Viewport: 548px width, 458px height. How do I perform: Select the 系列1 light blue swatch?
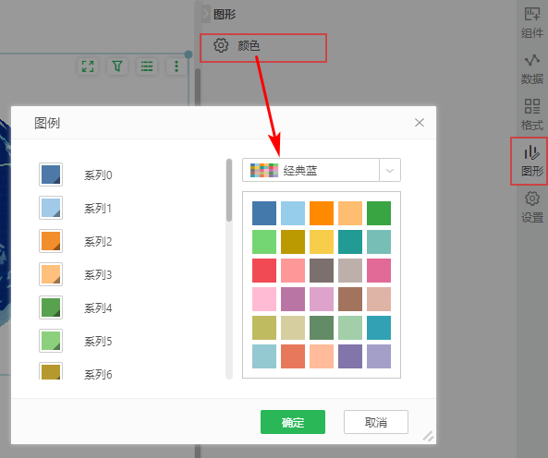point(51,208)
